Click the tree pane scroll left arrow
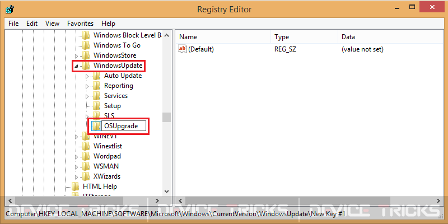The image size is (448, 224). 10,200
